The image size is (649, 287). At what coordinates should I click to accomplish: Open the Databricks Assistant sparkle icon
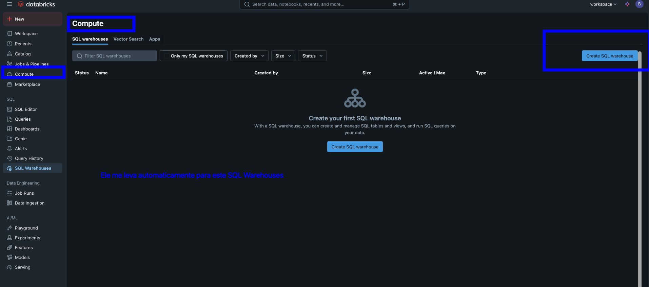(x=627, y=4)
